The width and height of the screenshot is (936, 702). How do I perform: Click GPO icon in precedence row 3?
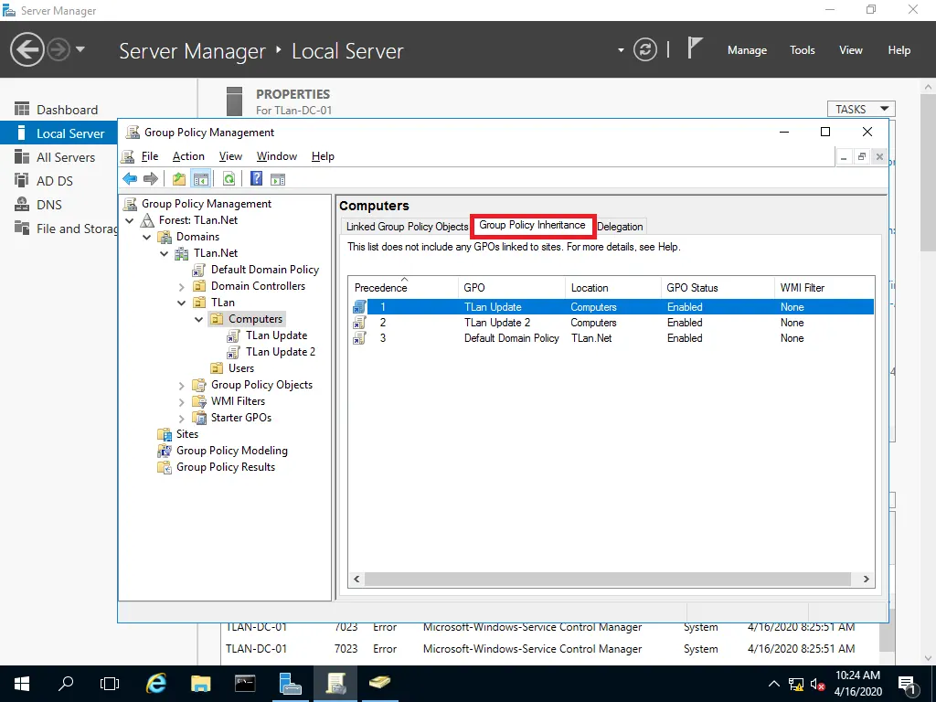tap(359, 338)
